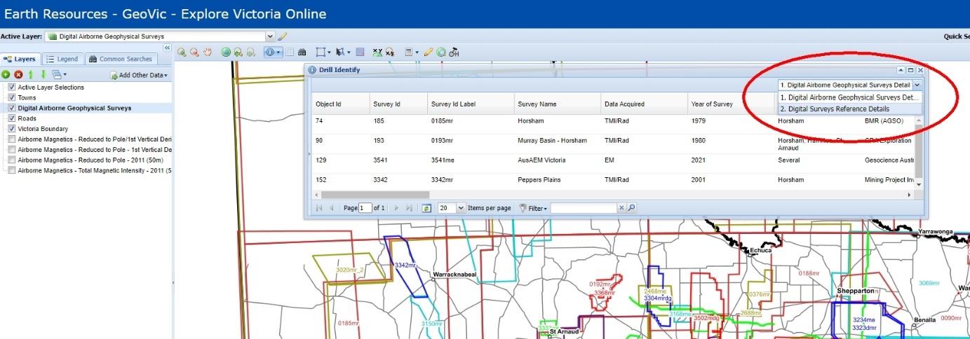Image resolution: width=970 pixels, height=339 pixels.
Task: Open the Common Searches tab
Action: (x=119, y=60)
